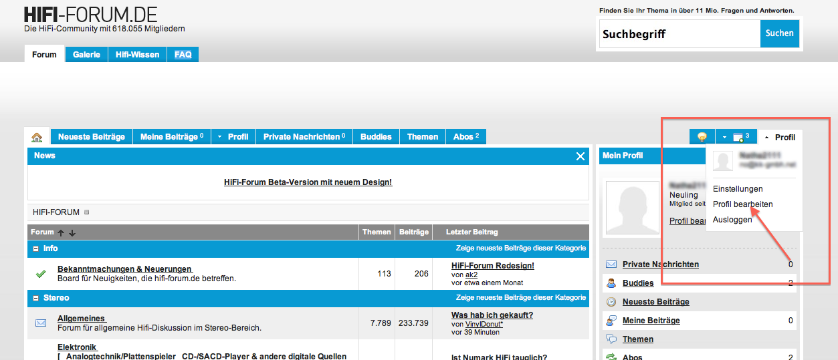Screen dimensions: 838x360
Task: Open Meine Beiträge tab
Action: point(172,137)
